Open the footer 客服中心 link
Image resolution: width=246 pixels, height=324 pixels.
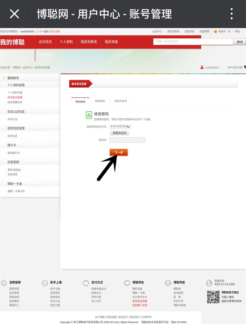coord(14,305)
